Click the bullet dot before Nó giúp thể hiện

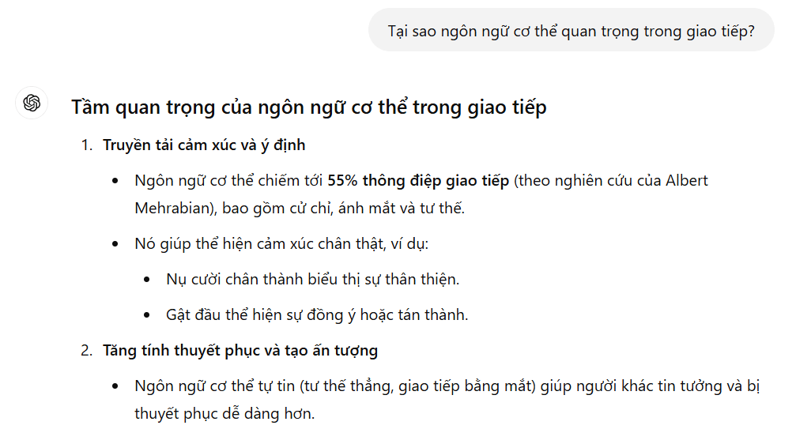(x=115, y=244)
